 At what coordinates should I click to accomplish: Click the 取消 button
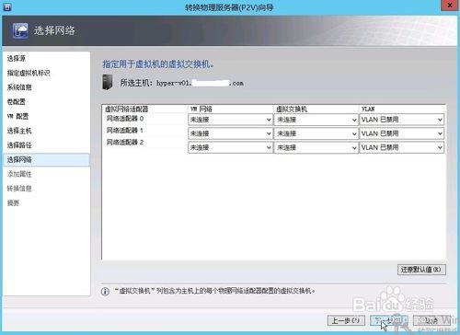pyautogui.click(x=431, y=320)
